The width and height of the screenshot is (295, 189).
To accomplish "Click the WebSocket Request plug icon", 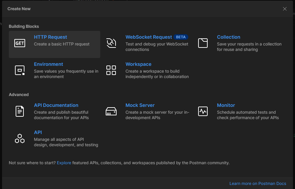I will [111, 43].
